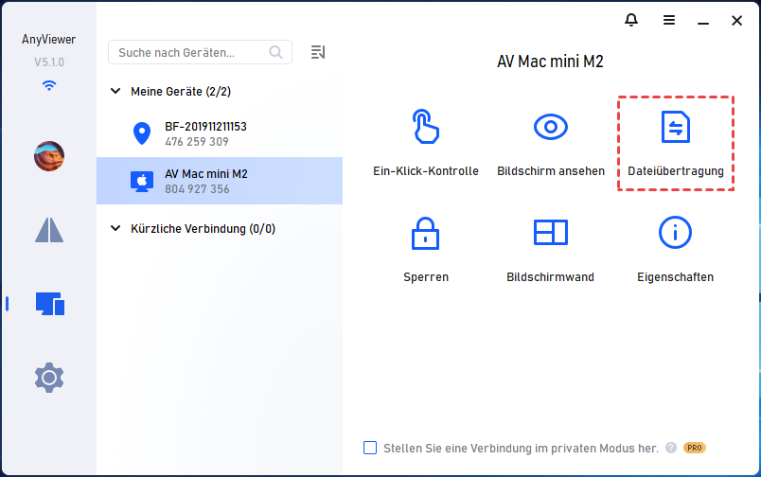Open the notifications bell
This screenshot has height=477, width=761.
631,20
